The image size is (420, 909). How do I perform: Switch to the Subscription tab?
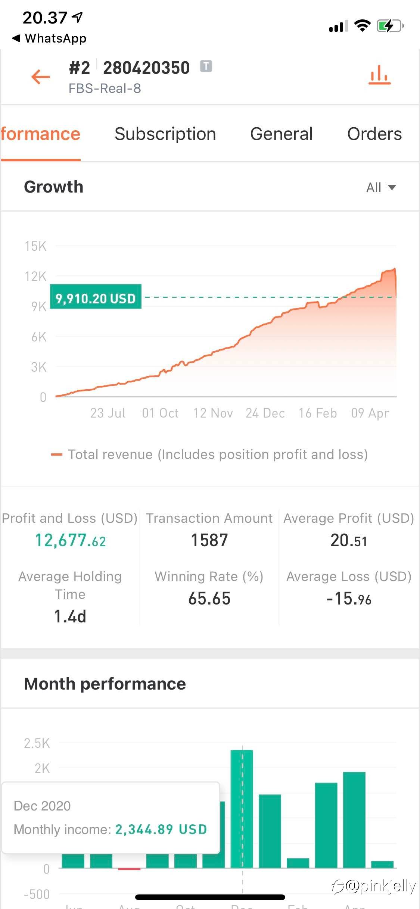pyautogui.click(x=165, y=134)
